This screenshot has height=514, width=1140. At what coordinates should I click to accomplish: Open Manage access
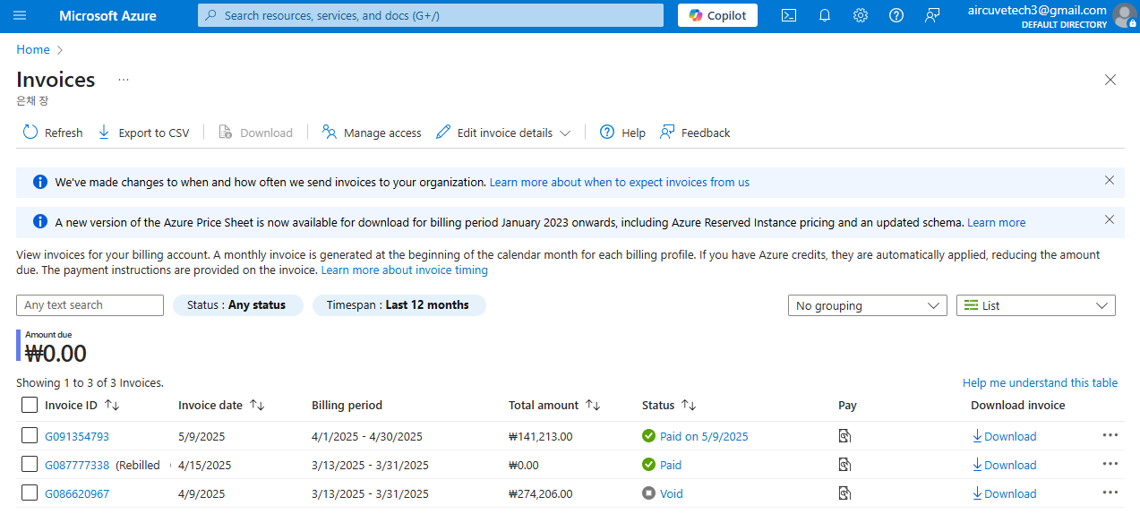coord(372,133)
